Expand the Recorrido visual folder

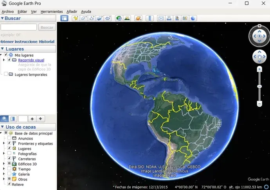[x=4, y=60]
